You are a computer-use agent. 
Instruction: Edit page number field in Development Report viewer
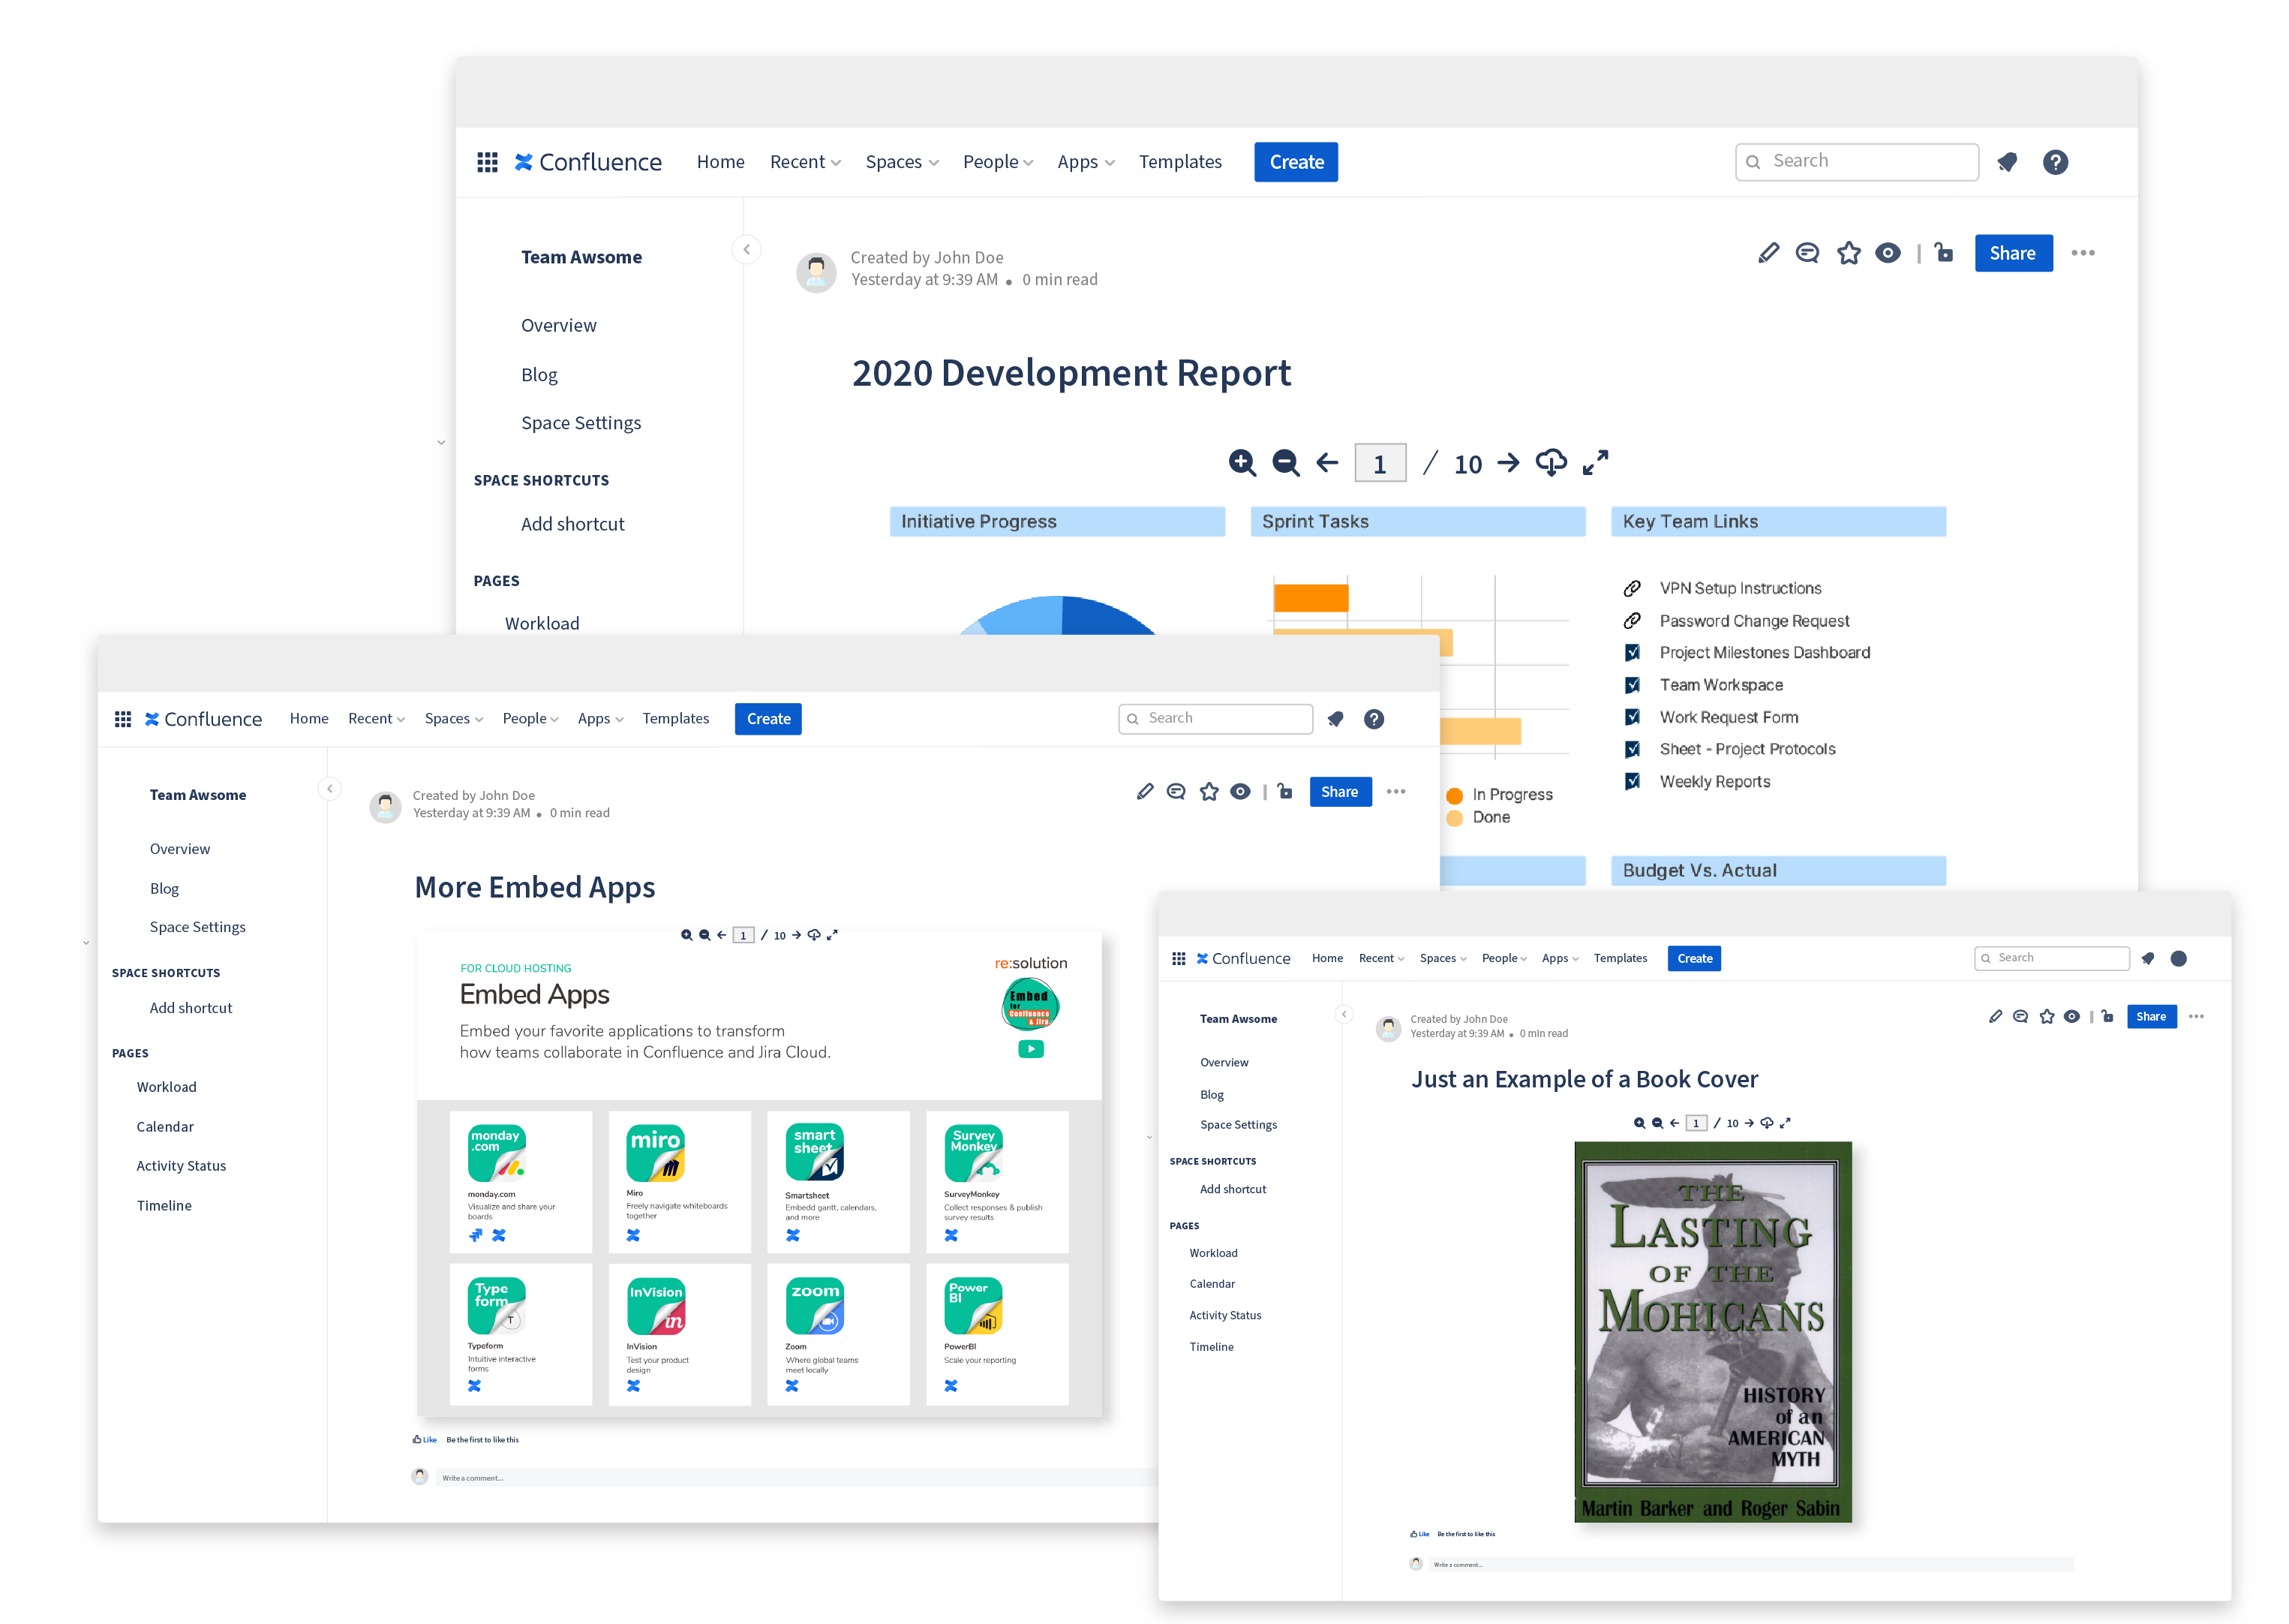[1380, 463]
